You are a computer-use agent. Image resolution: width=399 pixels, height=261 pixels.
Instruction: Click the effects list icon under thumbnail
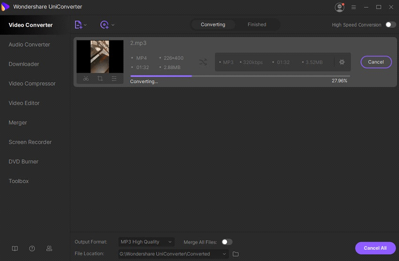(x=114, y=78)
